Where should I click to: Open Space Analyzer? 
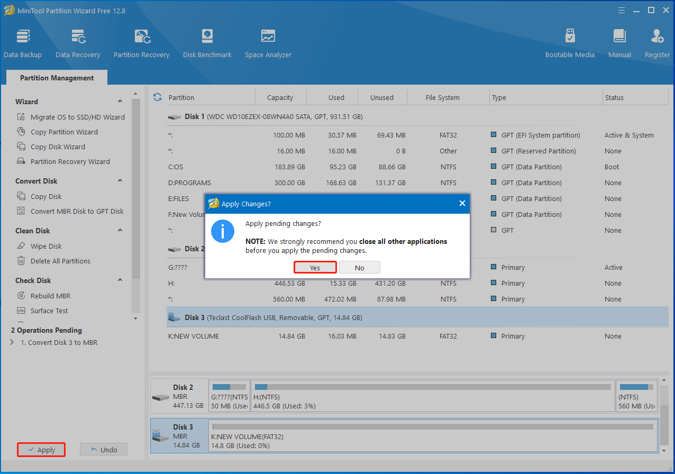pos(268,43)
